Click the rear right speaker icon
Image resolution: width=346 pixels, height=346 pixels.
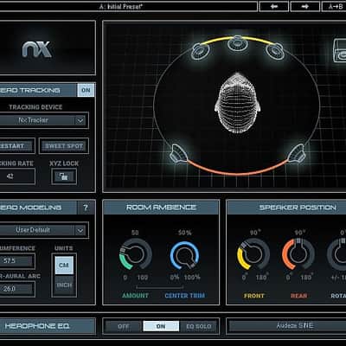(297, 154)
